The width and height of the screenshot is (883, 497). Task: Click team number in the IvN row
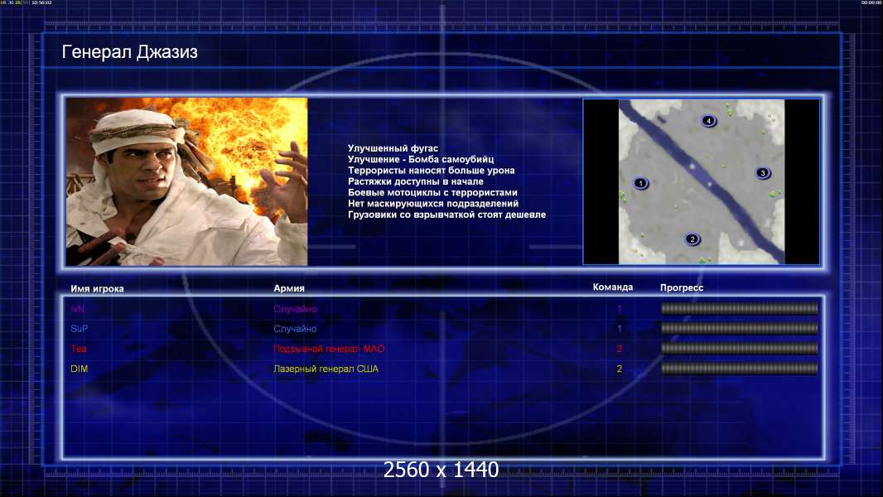tap(619, 309)
